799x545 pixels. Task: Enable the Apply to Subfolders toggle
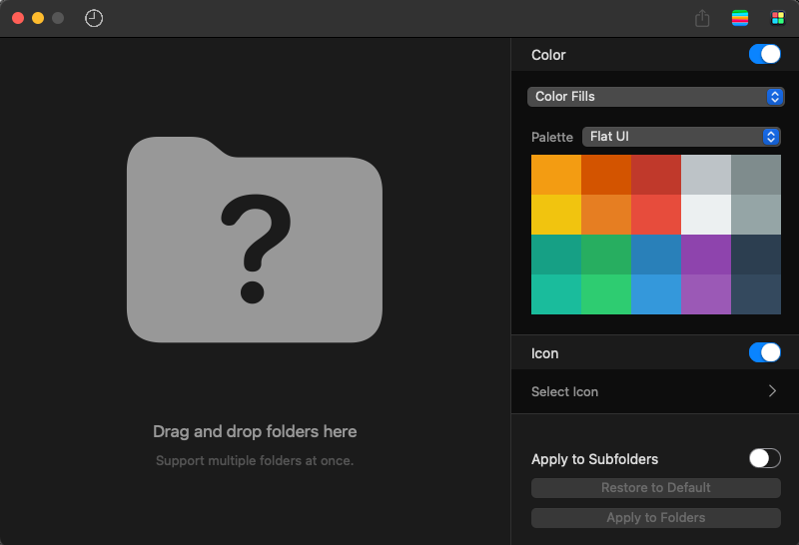[x=764, y=458]
